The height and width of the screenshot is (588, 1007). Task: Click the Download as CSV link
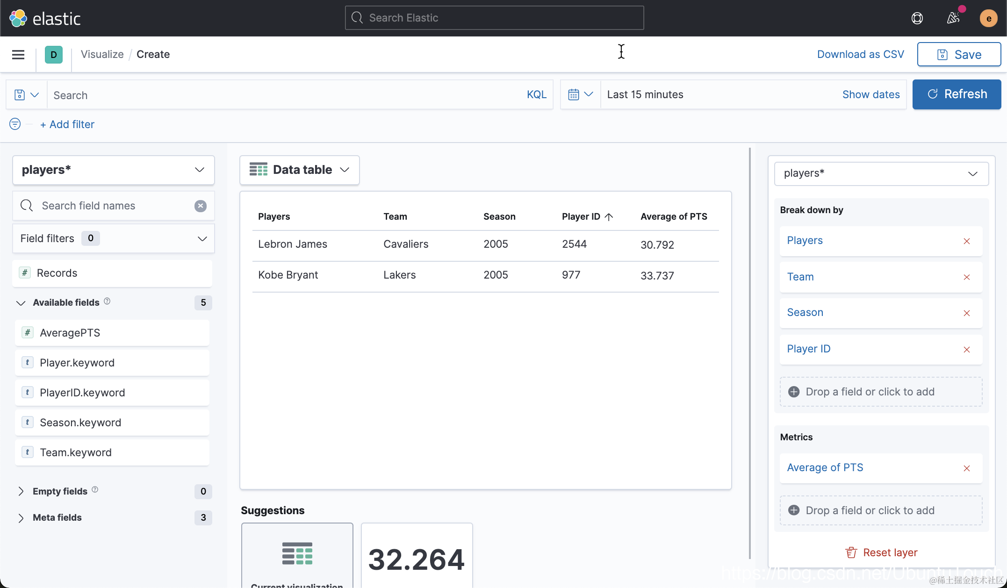click(x=860, y=54)
